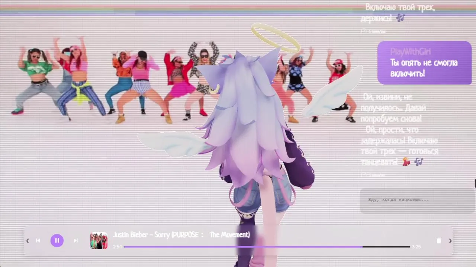Click the total duration 3:25
This screenshot has width=476, height=267.
point(416,247)
